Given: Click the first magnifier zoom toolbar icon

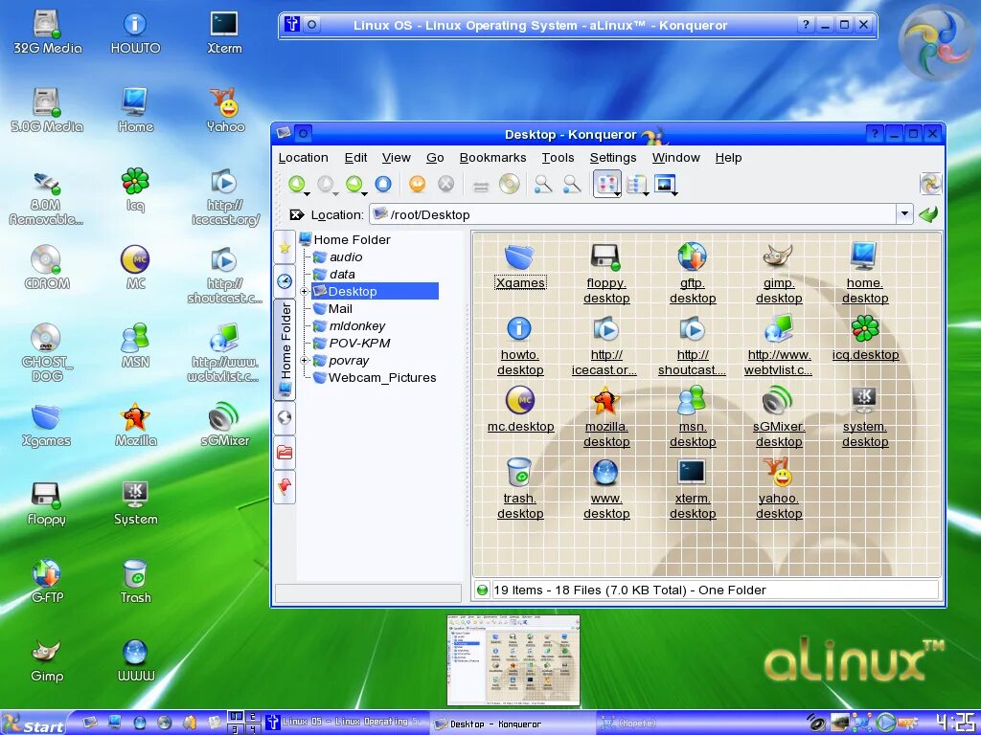Looking at the screenshot, I should click(543, 184).
